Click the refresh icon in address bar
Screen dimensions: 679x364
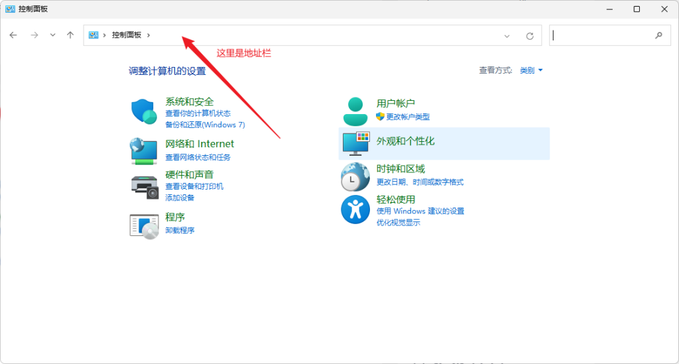(x=530, y=36)
